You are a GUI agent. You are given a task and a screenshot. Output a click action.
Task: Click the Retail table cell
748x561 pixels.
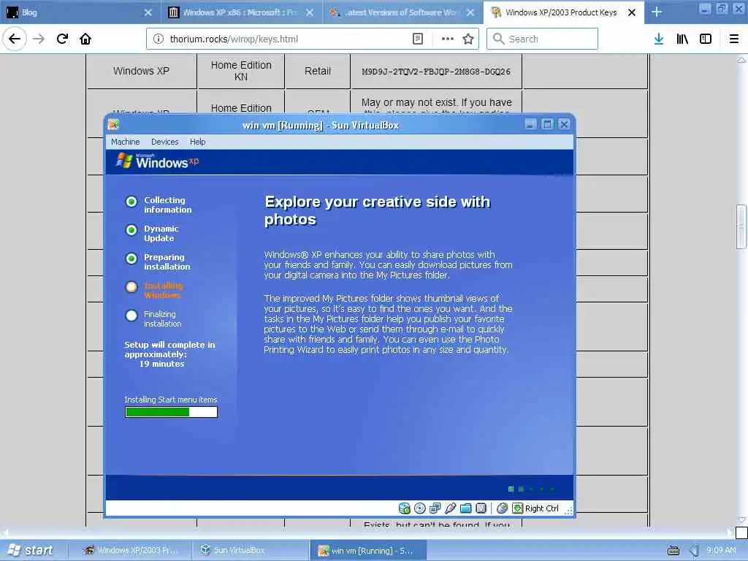click(x=318, y=71)
